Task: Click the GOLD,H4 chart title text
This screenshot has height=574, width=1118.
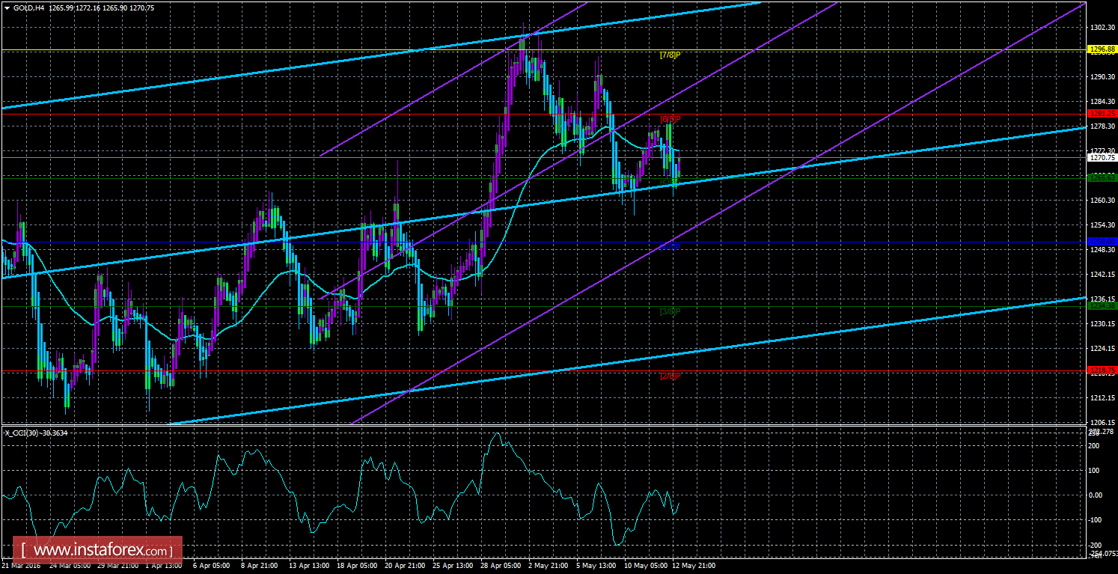Action: (x=29, y=7)
